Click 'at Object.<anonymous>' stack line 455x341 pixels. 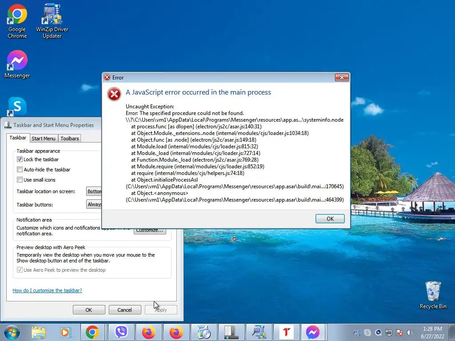(x=160, y=193)
